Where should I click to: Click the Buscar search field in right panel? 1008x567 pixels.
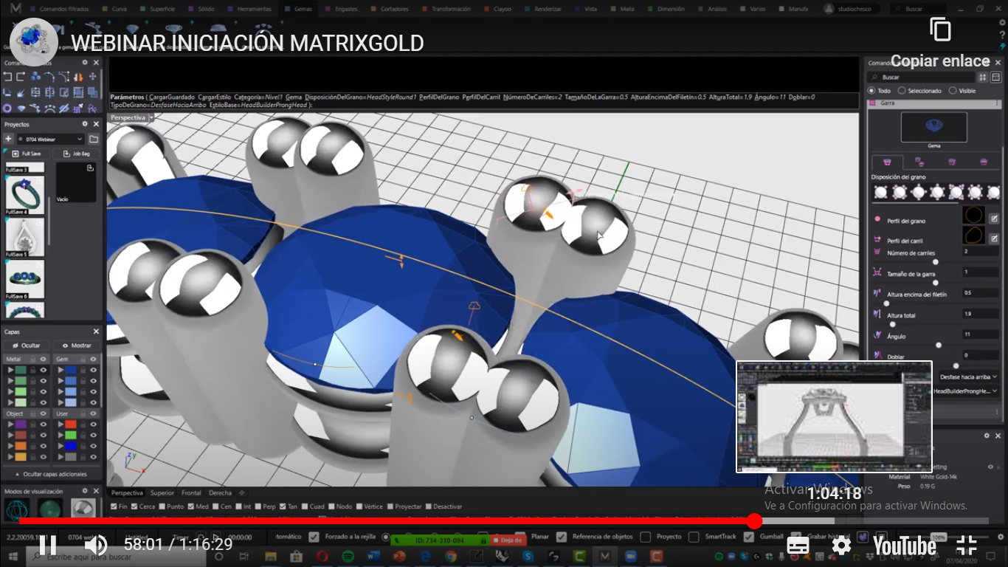[x=922, y=77]
